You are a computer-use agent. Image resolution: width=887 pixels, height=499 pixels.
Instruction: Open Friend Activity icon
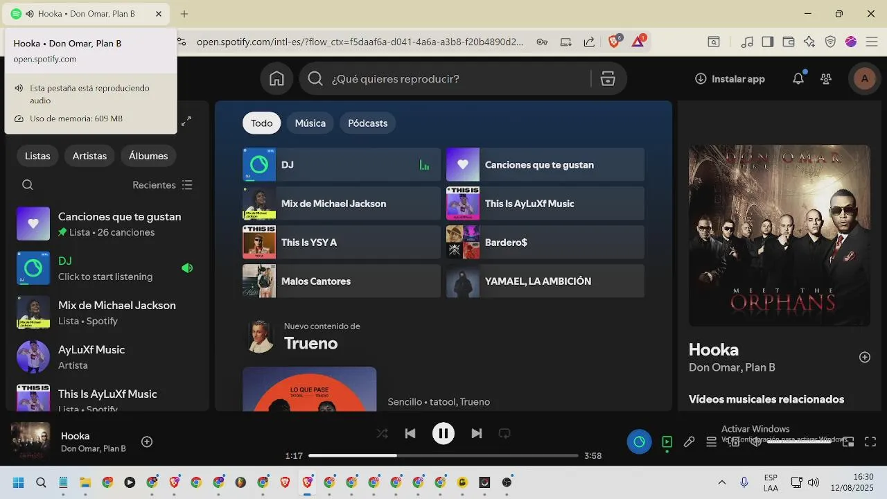tap(826, 79)
